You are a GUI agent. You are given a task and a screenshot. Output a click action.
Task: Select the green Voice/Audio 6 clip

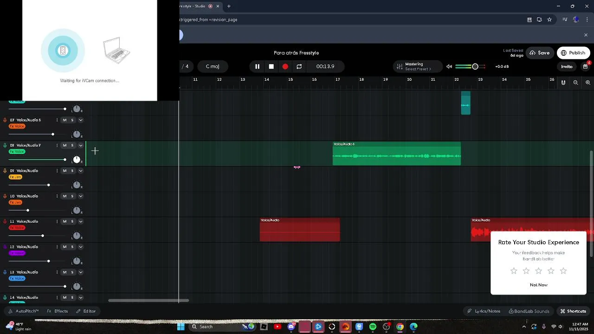tap(397, 154)
